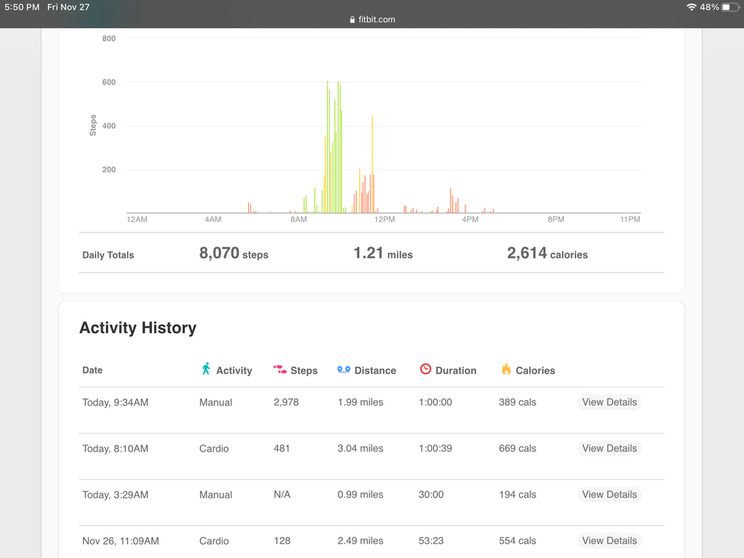Viewport: 744px width, 558px height.
Task: Click the Distance column header label
Action: pyautogui.click(x=375, y=370)
